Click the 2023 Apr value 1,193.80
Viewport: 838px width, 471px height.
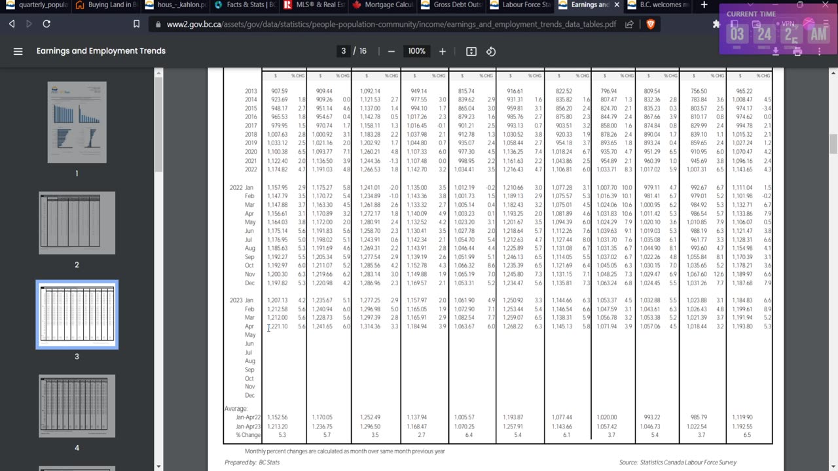point(741,326)
